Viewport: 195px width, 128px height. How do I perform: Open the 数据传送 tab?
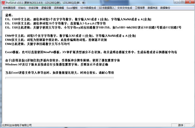152,8
